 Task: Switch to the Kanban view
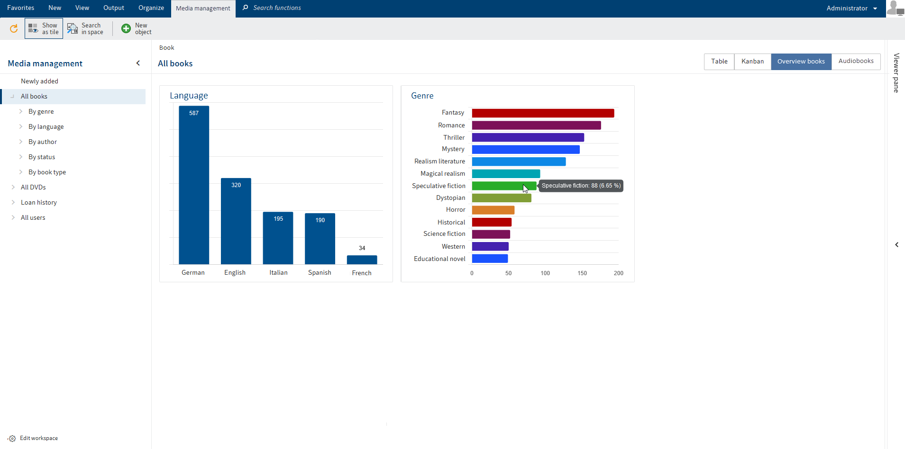point(752,61)
